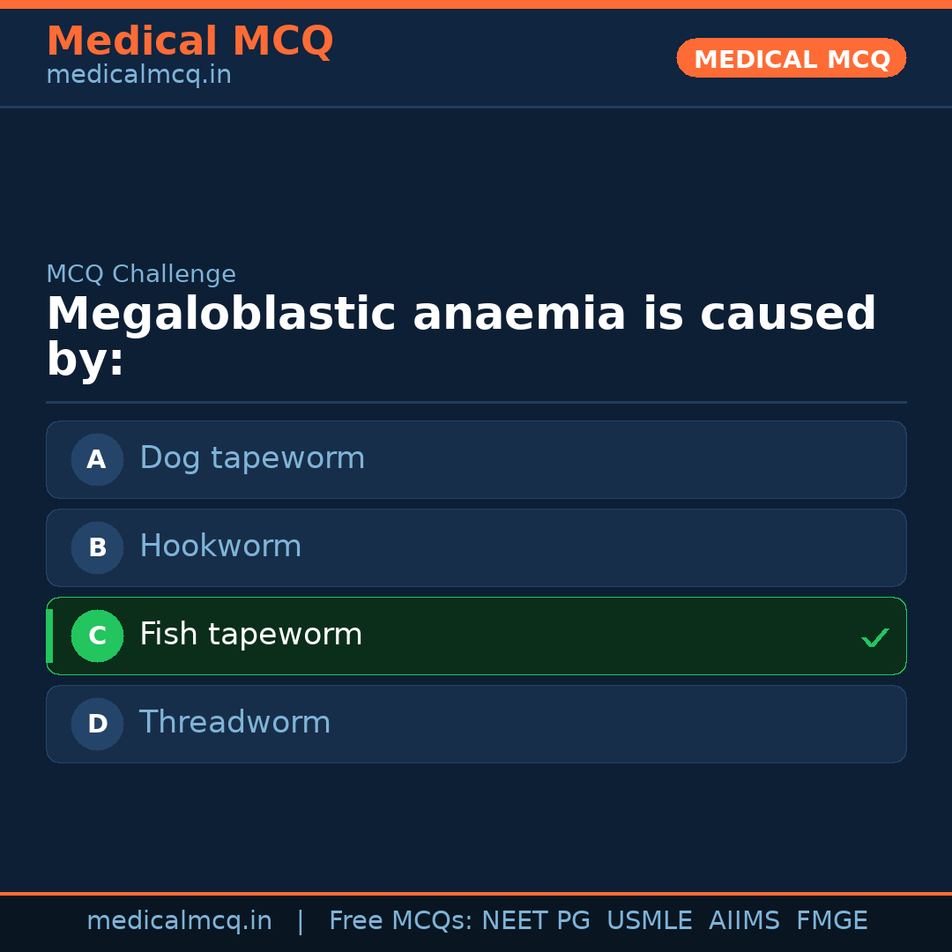The image size is (952, 952).
Task: Click the green C circle badge
Action: pos(97,636)
